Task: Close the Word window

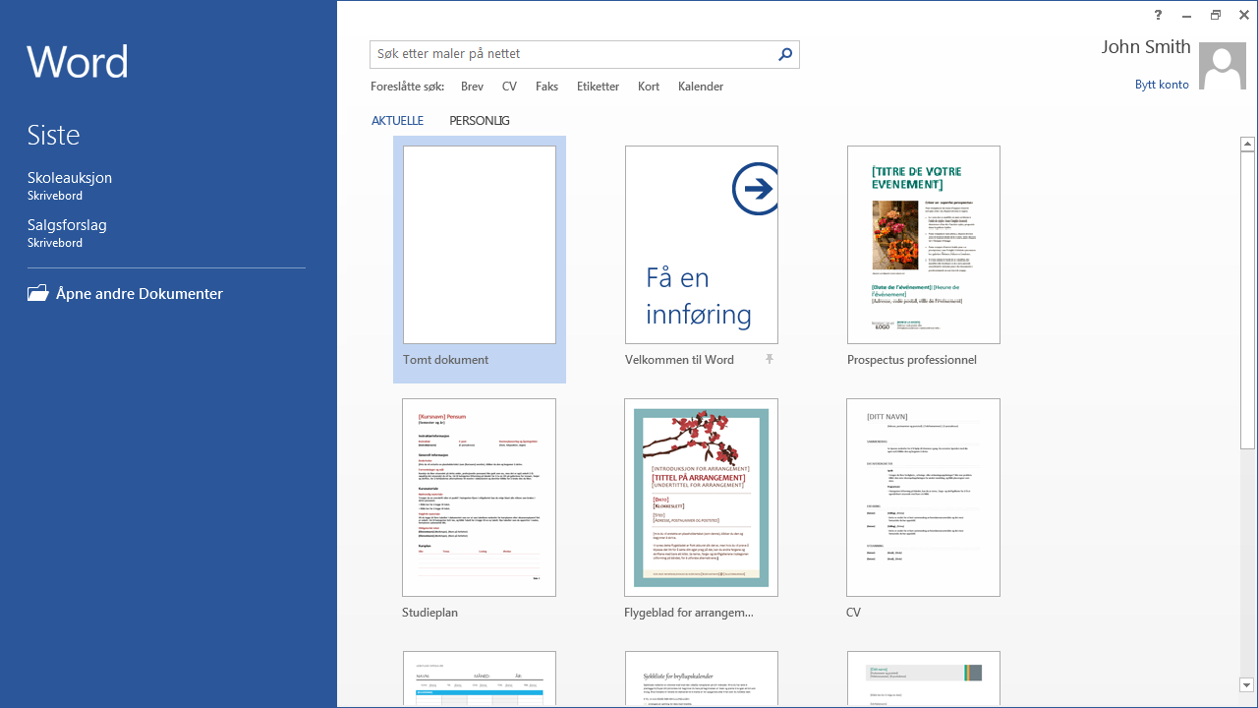Action: coord(1244,15)
